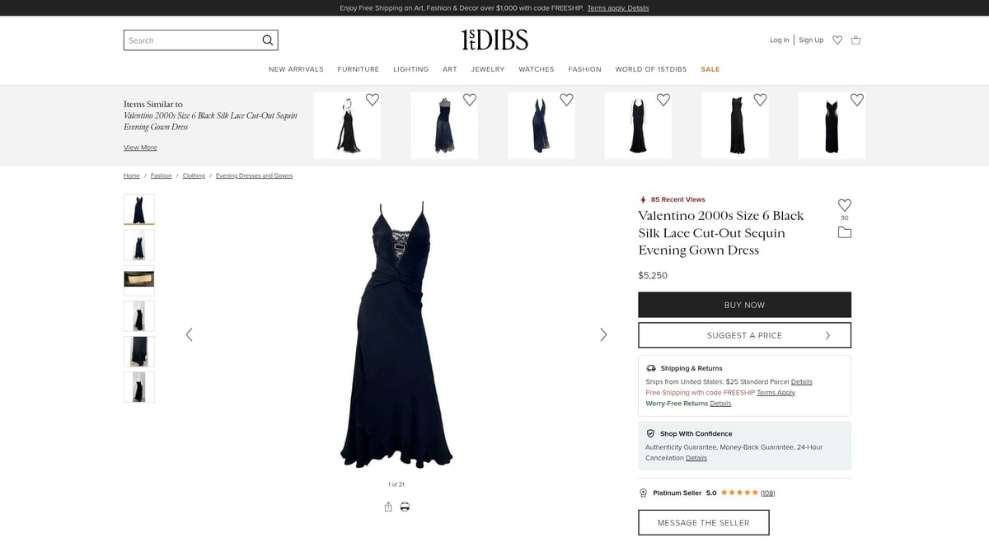Click the 85 Recent Views lightning icon

click(x=643, y=199)
